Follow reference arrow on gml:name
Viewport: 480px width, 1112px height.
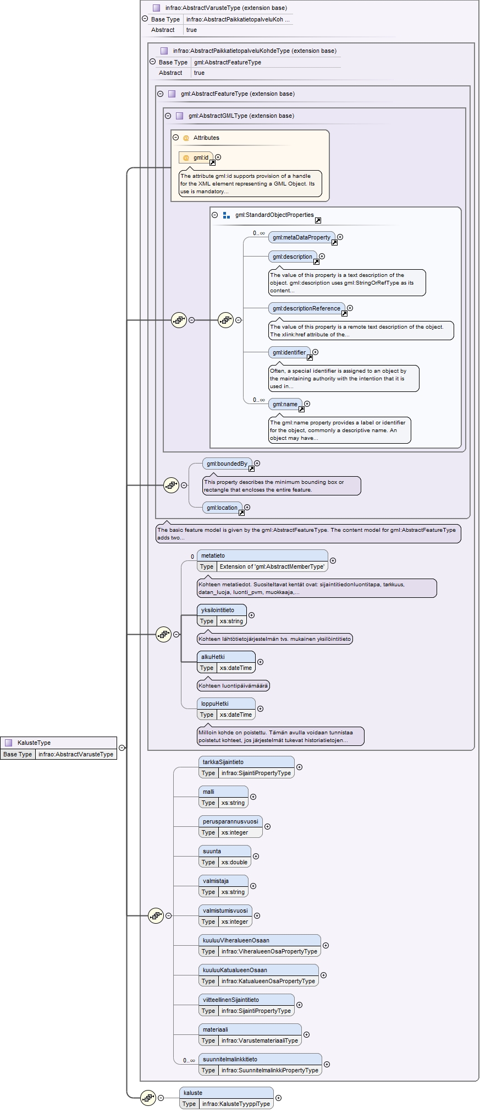pos(301,409)
